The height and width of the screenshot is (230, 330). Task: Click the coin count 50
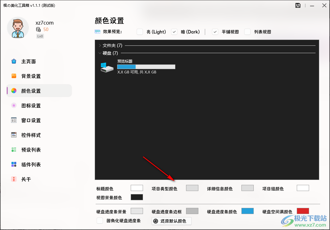(46, 29)
